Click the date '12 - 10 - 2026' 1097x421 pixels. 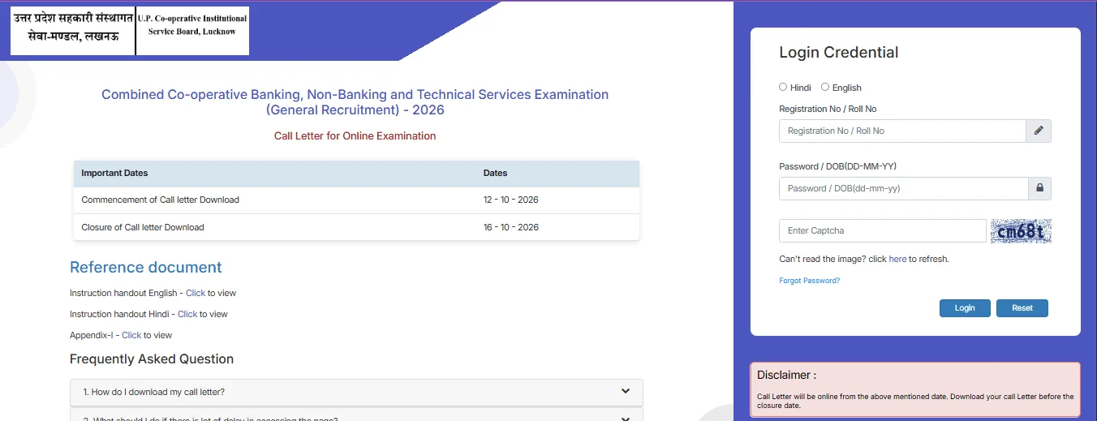point(511,200)
